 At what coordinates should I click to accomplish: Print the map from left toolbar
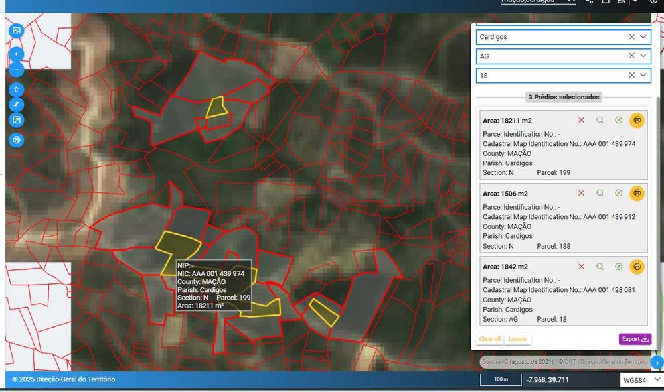pyautogui.click(x=17, y=140)
